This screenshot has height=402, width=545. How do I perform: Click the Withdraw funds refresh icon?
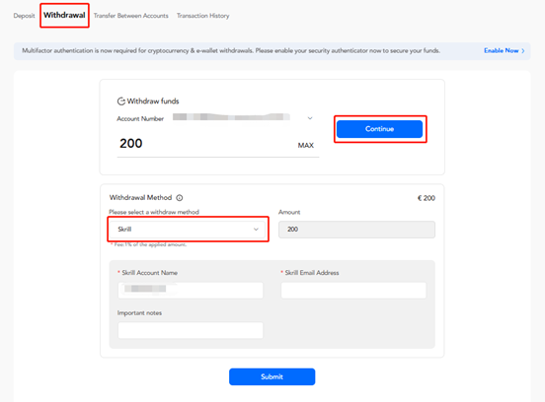pos(121,101)
